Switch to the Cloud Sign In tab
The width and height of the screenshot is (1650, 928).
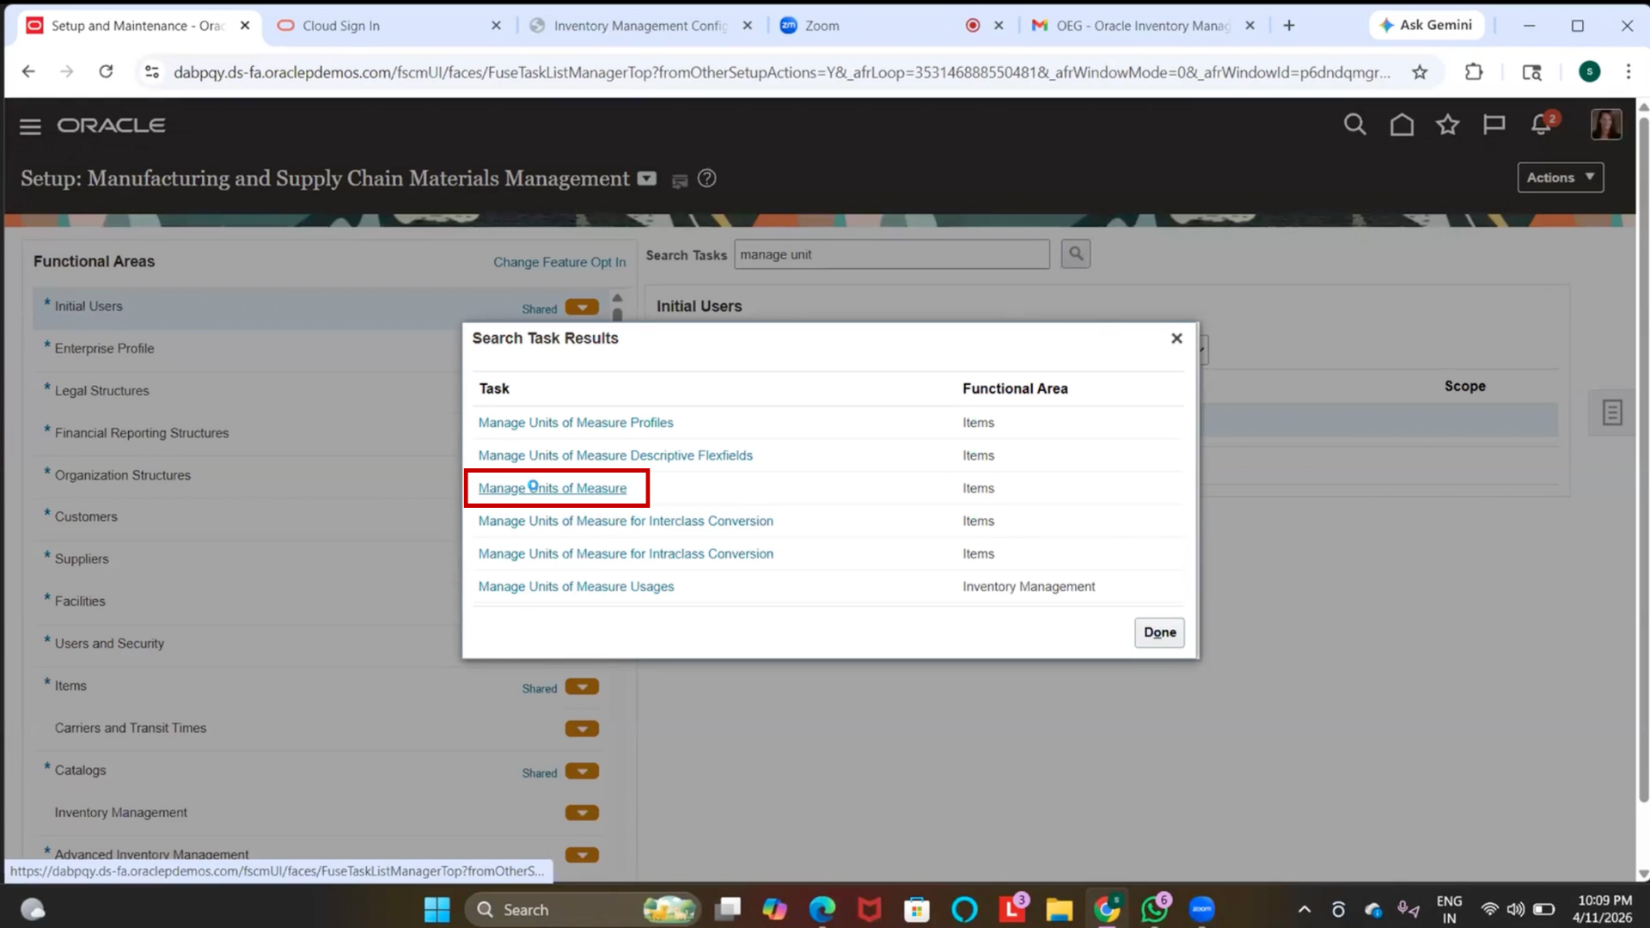(388, 26)
